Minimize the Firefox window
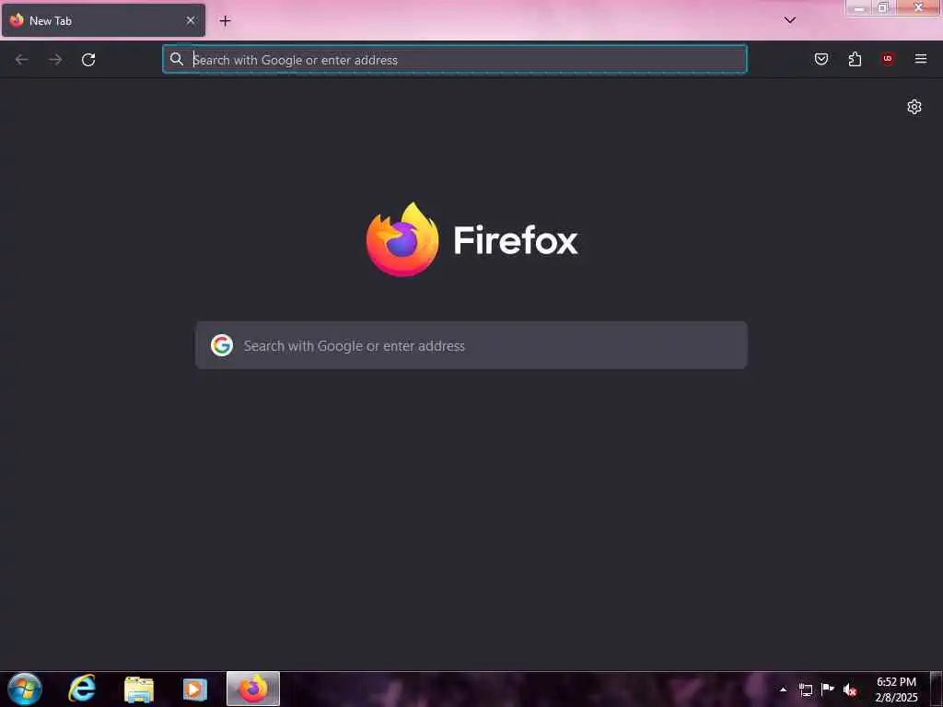The height and width of the screenshot is (707, 943). [x=859, y=7]
